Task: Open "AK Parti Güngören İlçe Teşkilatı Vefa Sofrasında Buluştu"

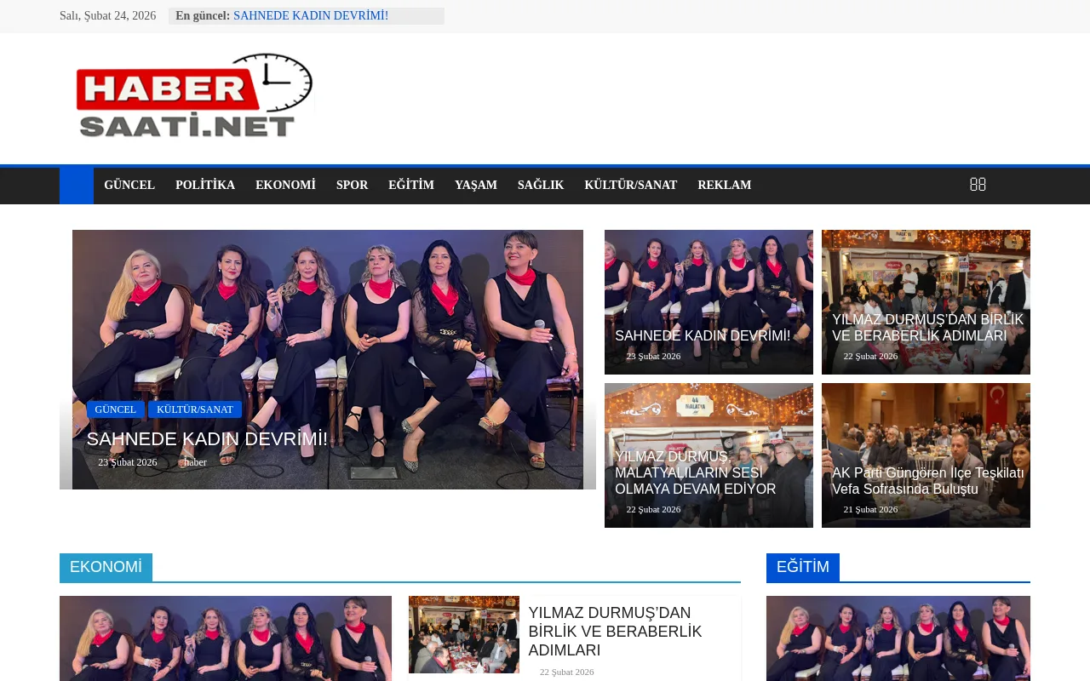Action: (x=927, y=480)
